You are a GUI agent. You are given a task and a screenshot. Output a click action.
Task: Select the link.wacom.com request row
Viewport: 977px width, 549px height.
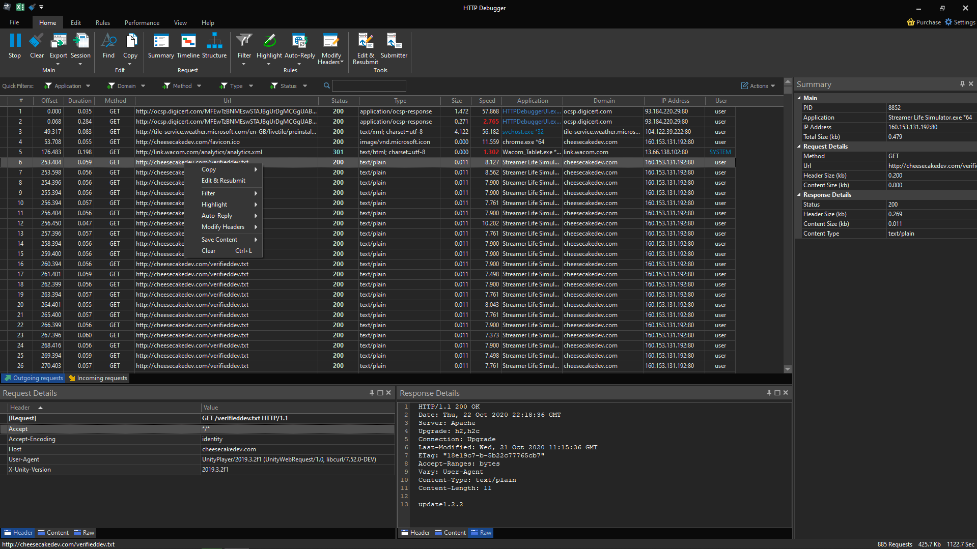tap(368, 152)
